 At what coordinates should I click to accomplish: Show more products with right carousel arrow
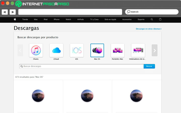coord(155,50)
